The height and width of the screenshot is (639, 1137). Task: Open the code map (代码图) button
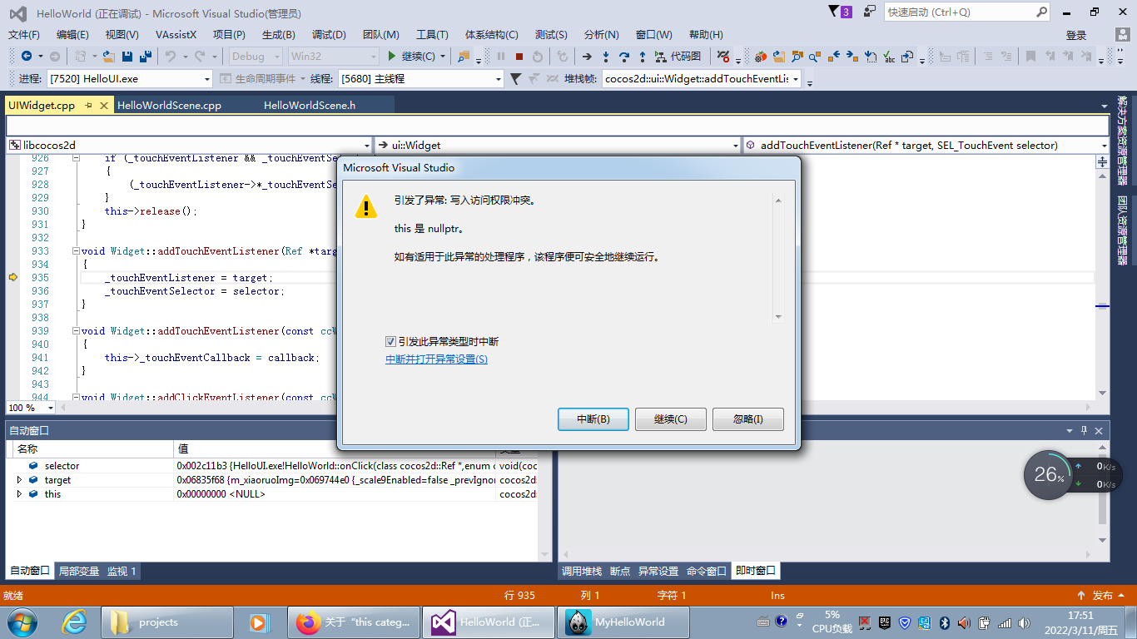678,57
